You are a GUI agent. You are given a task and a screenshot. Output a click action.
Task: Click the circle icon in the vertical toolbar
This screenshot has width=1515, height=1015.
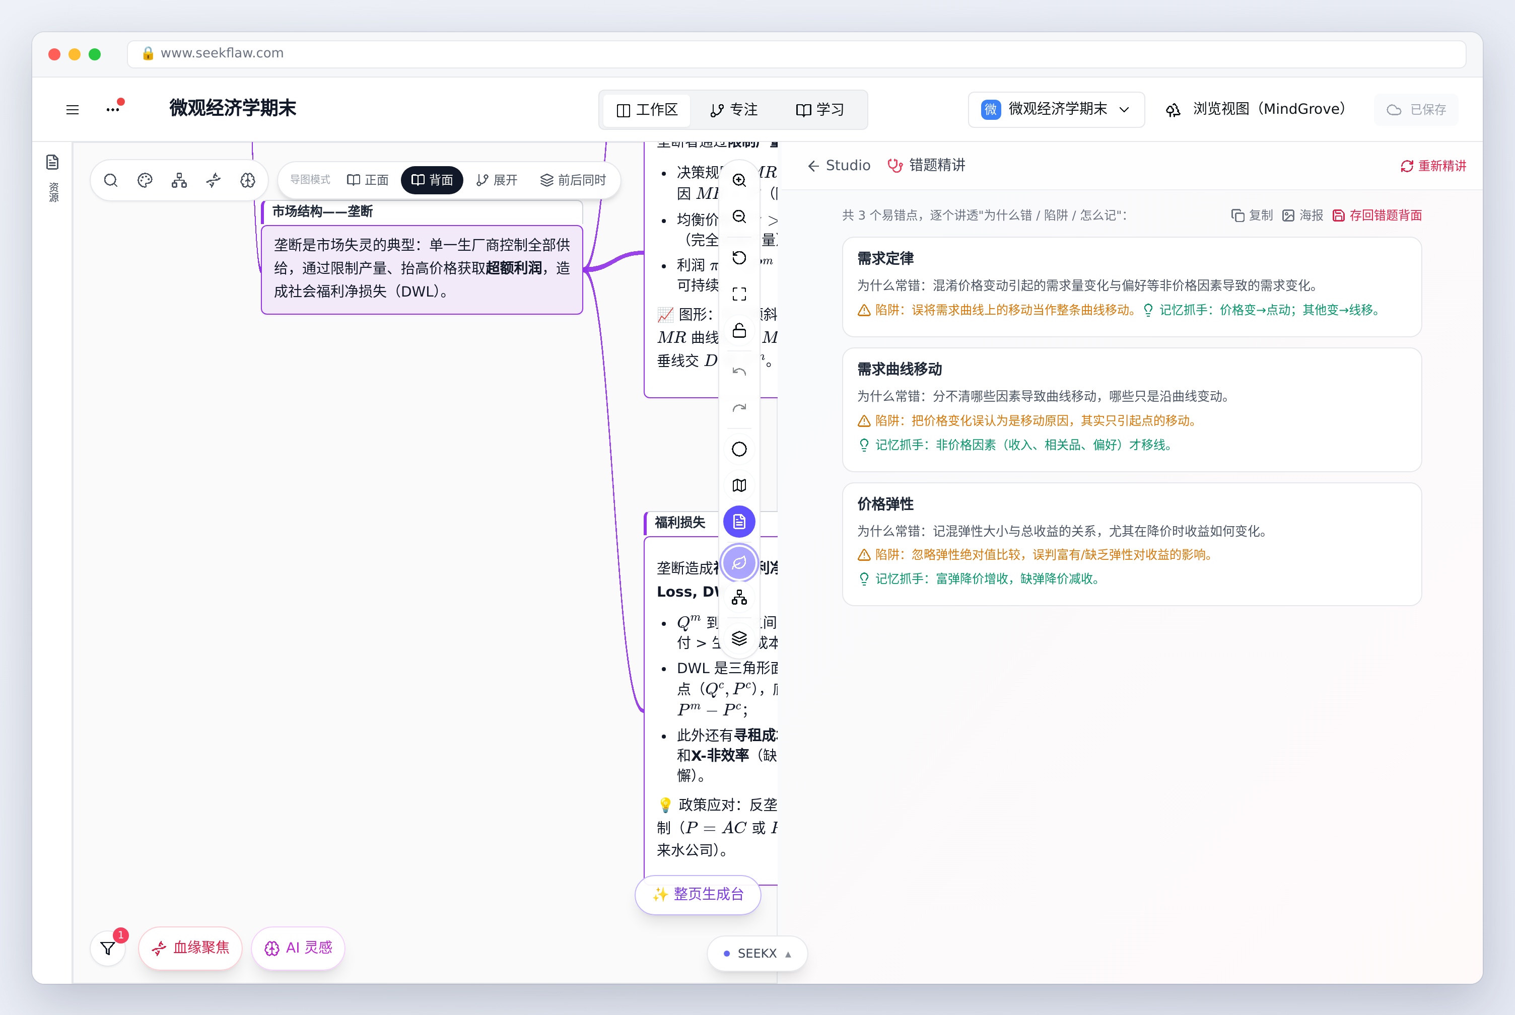click(x=739, y=449)
